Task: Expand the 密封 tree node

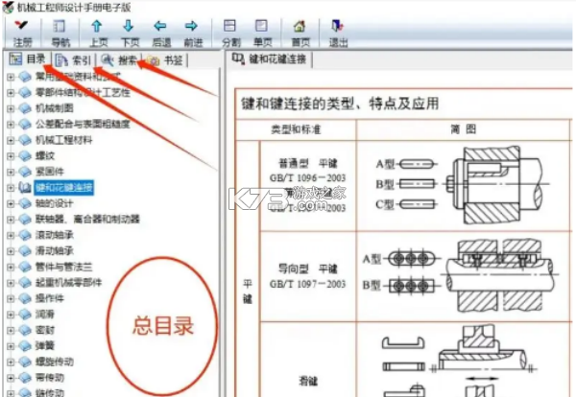Action: coord(11,330)
